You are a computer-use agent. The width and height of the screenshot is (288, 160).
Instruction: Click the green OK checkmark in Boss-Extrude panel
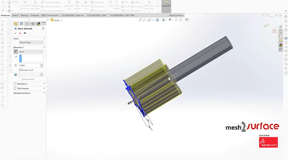pyautogui.click(x=15, y=33)
